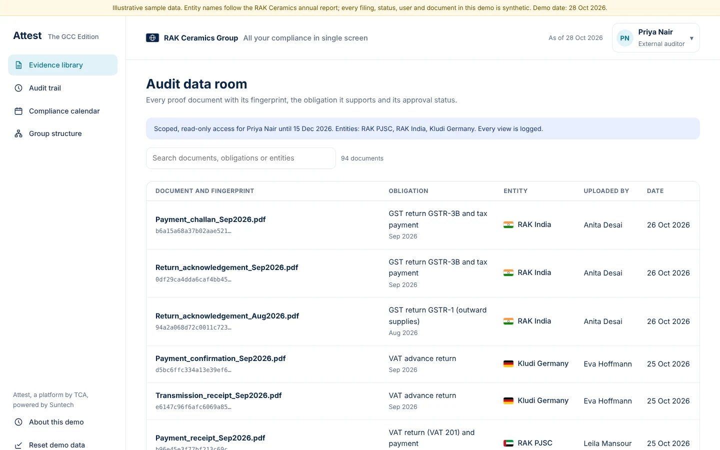Click the RAK Ceramics Group name
This screenshot has height=450, width=720.
[201, 38]
